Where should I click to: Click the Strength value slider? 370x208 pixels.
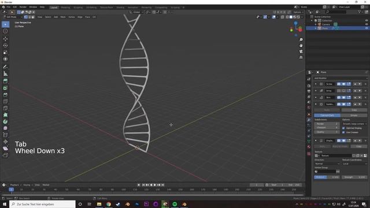[x=354, y=177]
